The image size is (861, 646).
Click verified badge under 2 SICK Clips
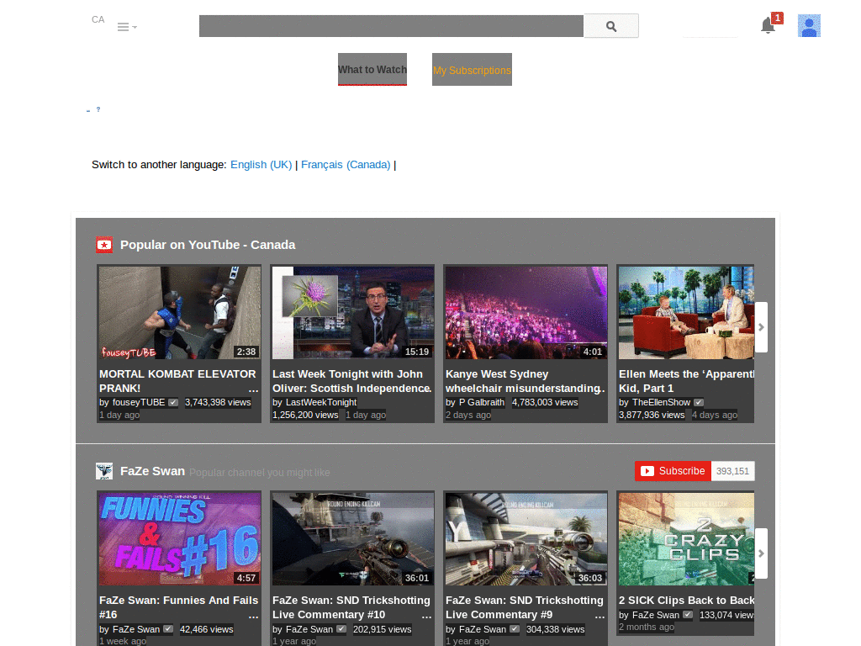point(688,615)
